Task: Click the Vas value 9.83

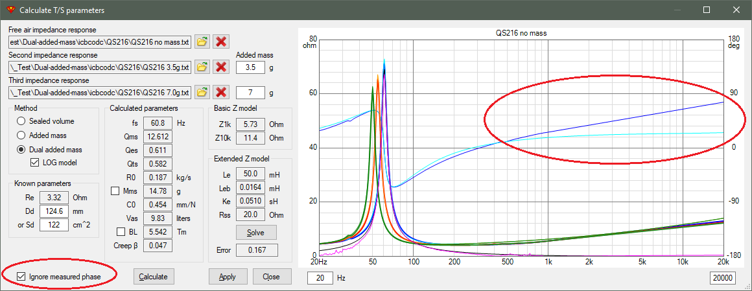Action: click(x=158, y=218)
